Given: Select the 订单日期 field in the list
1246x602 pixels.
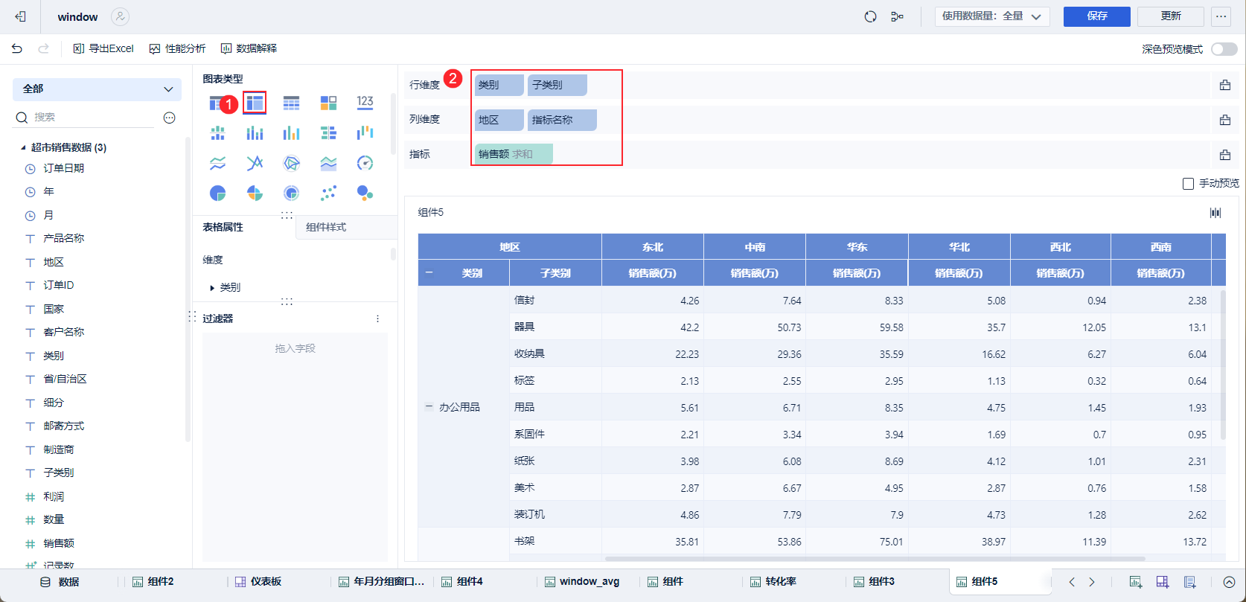Looking at the screenshot, I should pyautogui.click(x=64, y=169).
